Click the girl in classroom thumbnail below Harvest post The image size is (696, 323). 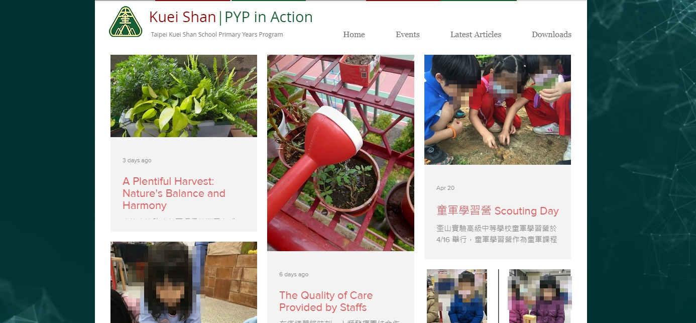tap(184, 282)
